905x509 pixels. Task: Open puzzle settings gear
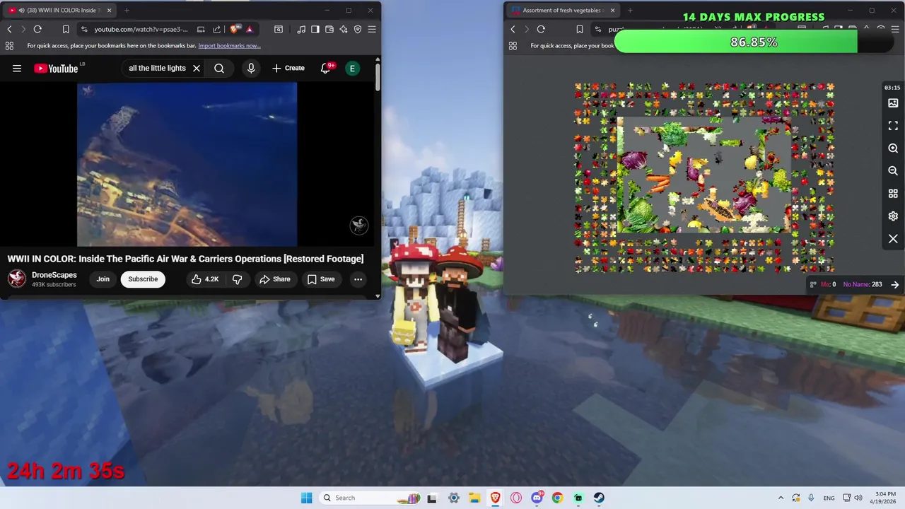click(893, 216)
